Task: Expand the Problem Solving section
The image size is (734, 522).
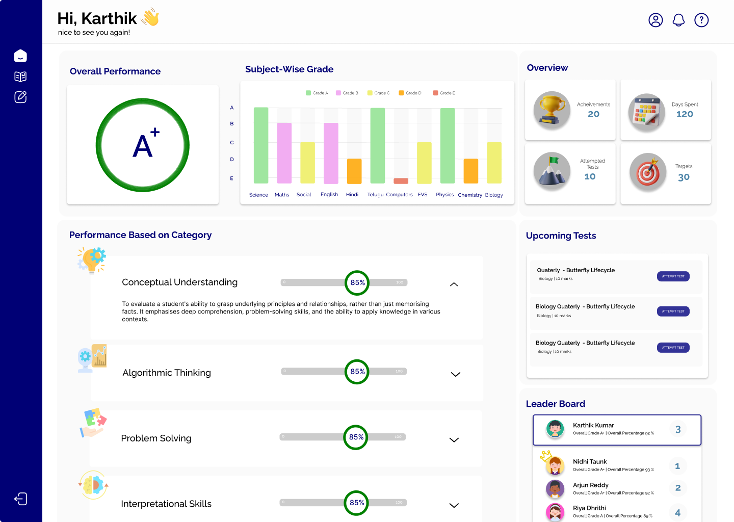Action: tap(454, 439)
